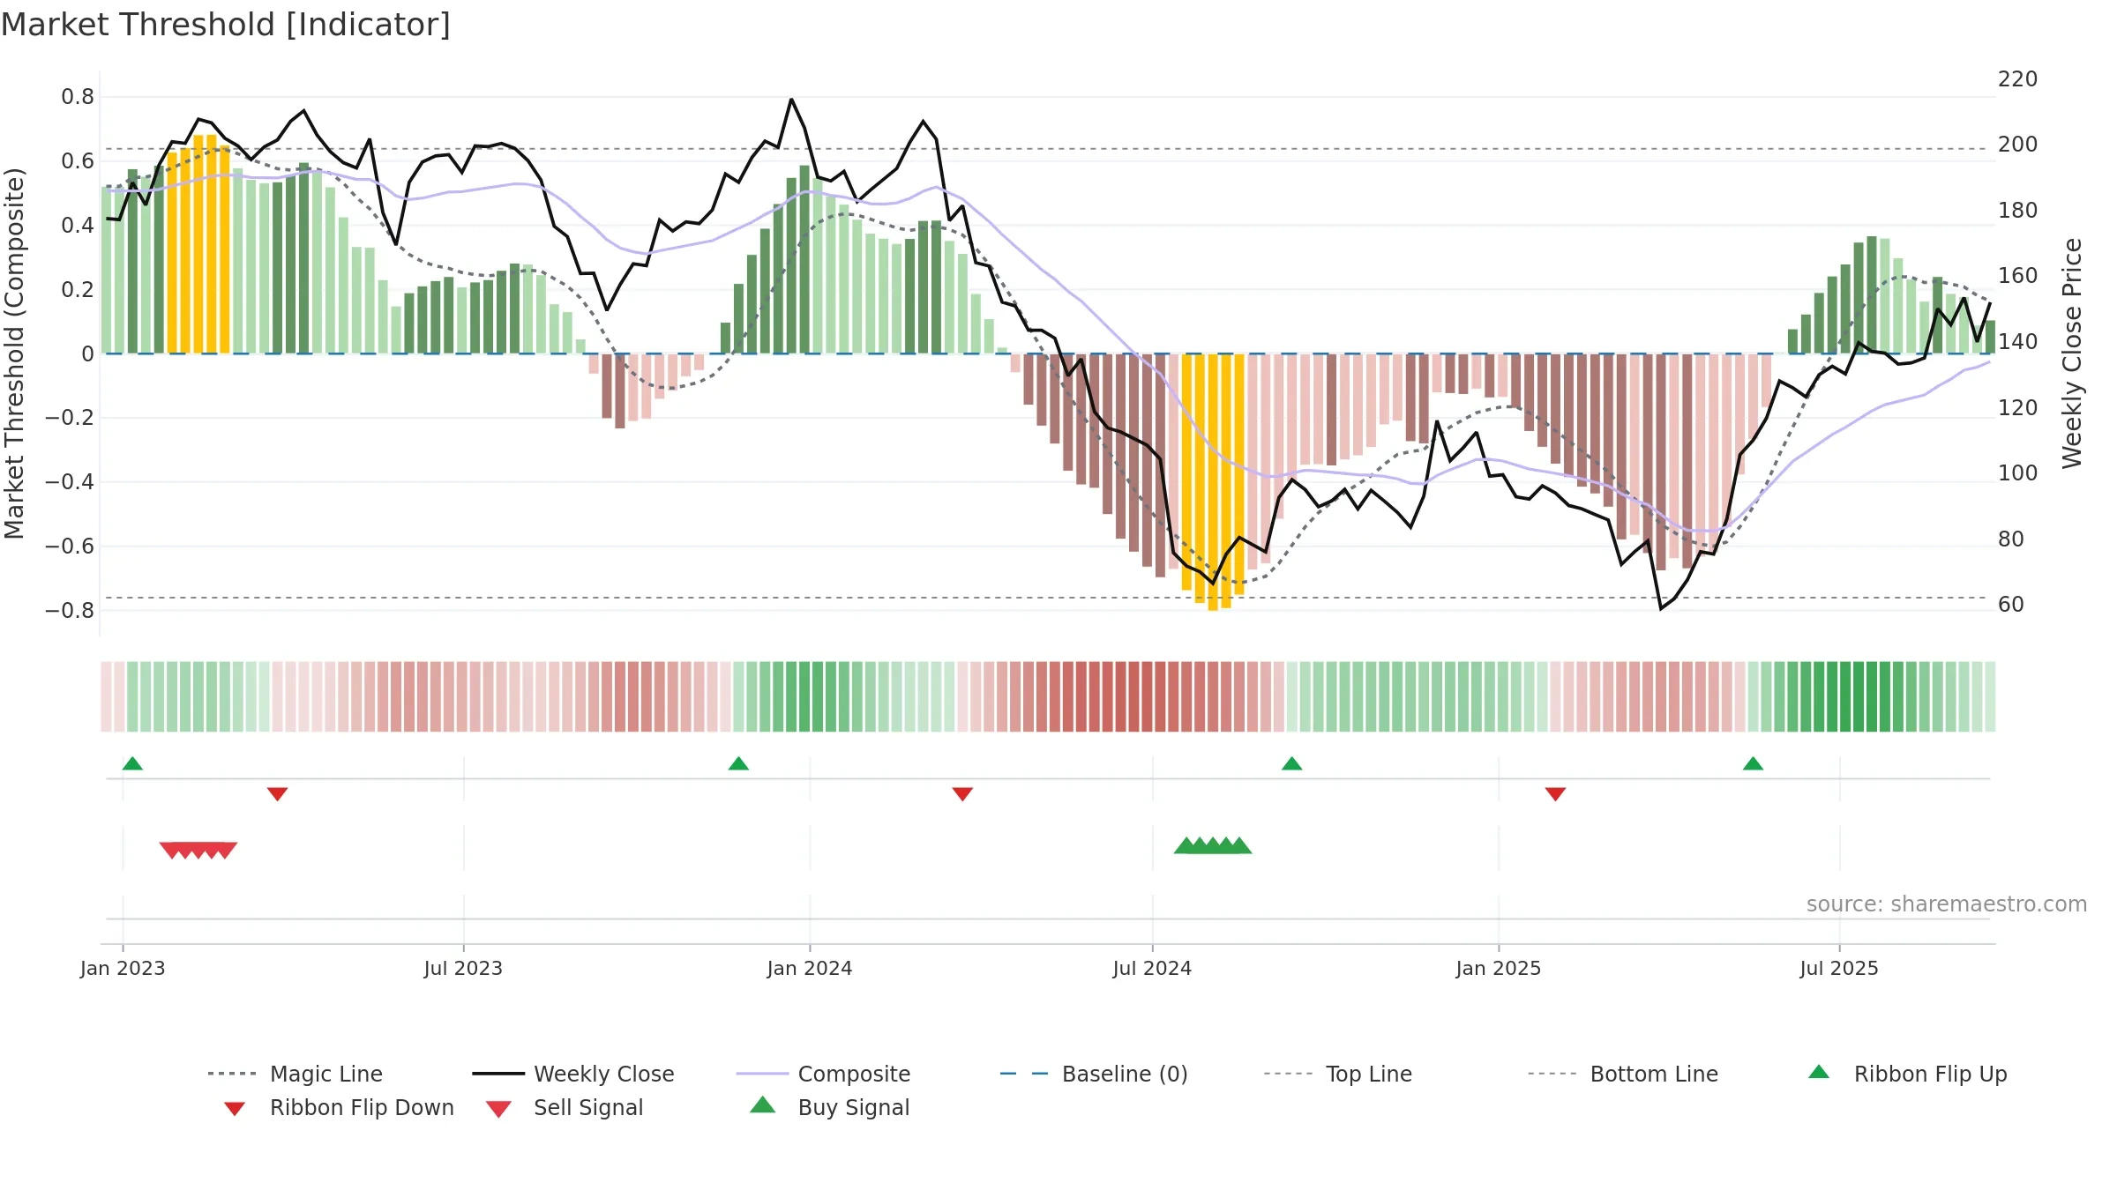Click the ribbon flip up marker in May 2025
The image size is (2117, 1190).
pyautogui.click(x=1753, y=763)
